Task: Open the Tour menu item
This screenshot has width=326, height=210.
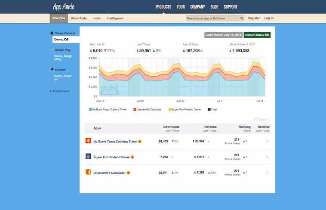Action: click(181, 7)
